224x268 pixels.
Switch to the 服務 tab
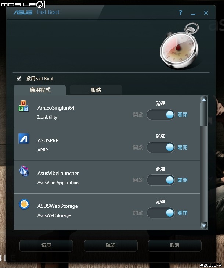[96, 90]
